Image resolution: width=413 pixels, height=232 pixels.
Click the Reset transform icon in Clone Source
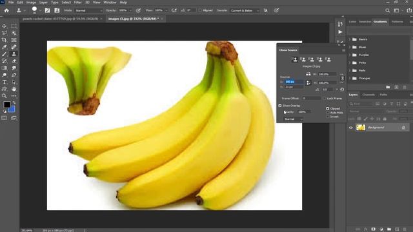click(x=342, y=90)
